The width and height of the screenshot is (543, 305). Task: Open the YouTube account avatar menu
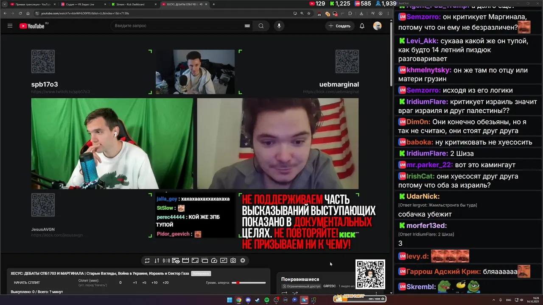[x=377, y=26]
